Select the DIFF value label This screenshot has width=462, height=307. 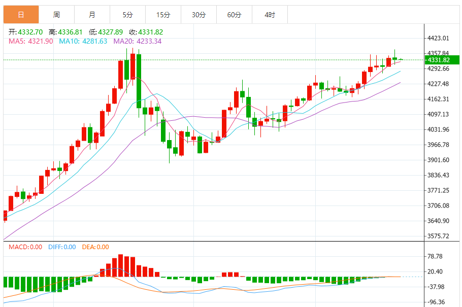click(x=62, y=247)
